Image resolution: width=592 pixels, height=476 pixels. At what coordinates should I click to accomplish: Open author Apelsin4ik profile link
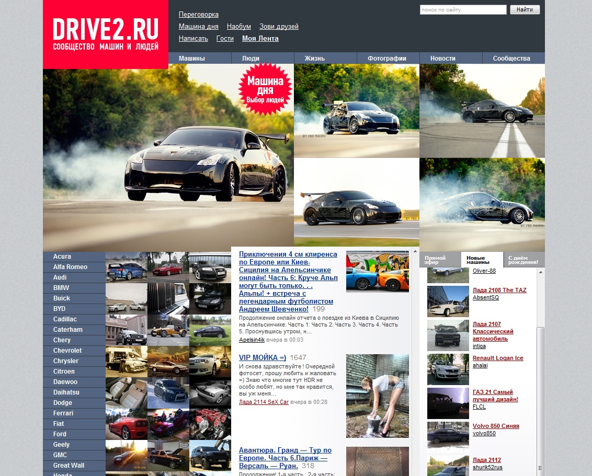click(252, 340)
